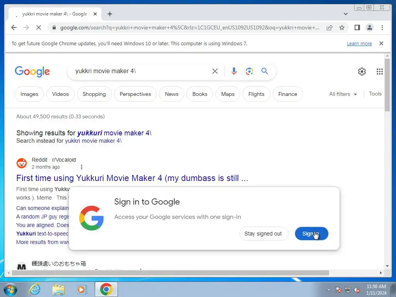Switch to Flights results
Viewport: 396px width, 297px height.
pyautogui.click(x=256, y=94)
